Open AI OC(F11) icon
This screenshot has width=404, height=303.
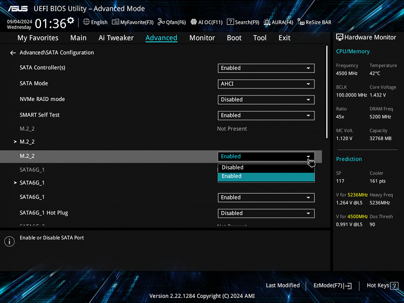tap(194, 22)
